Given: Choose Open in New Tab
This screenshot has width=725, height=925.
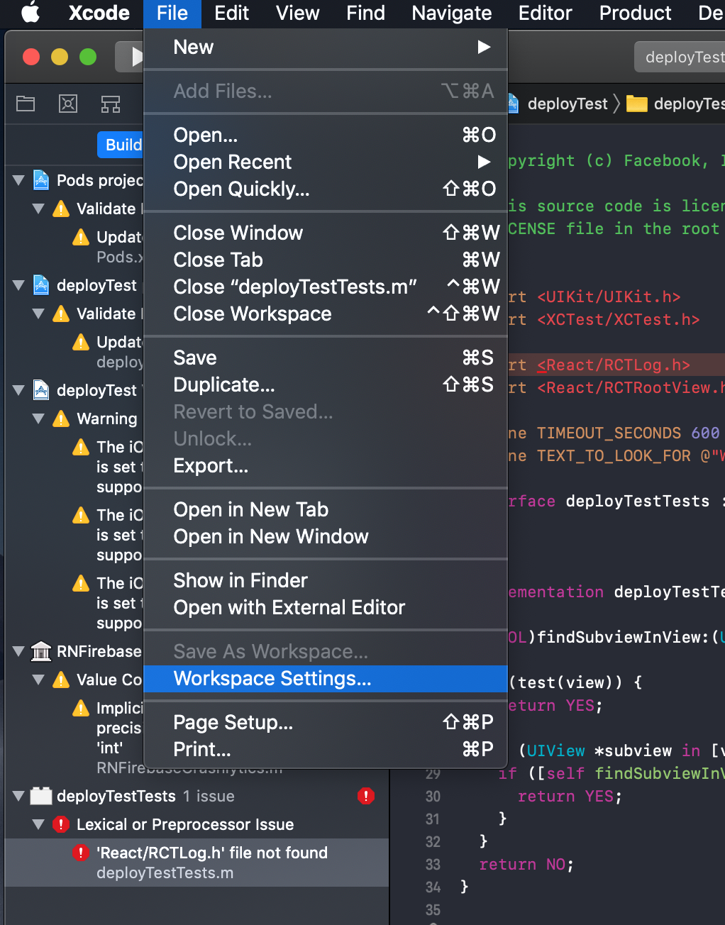Looking at the screenshot, I should [326, 510].
